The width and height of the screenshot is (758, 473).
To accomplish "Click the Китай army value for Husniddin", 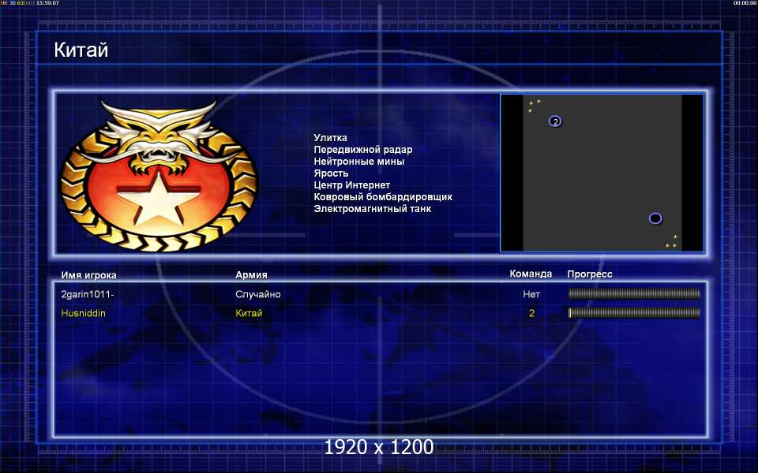I will click(x=249, y=313).
